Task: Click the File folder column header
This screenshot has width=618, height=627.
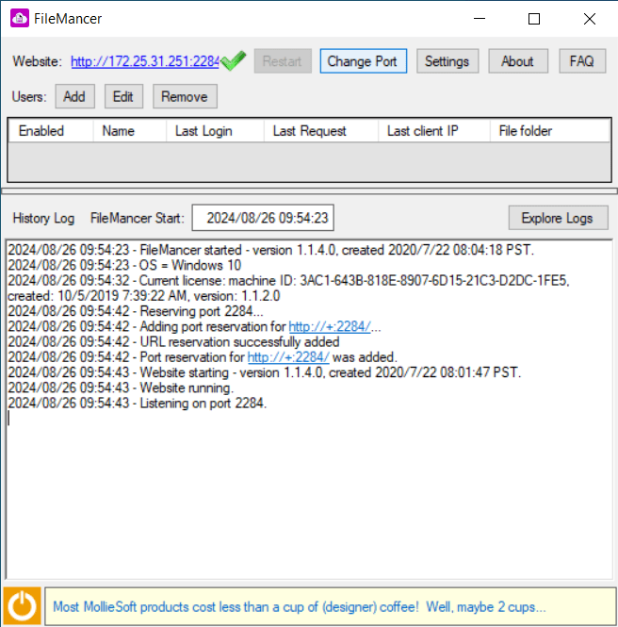Action: [x=549, y=131]
